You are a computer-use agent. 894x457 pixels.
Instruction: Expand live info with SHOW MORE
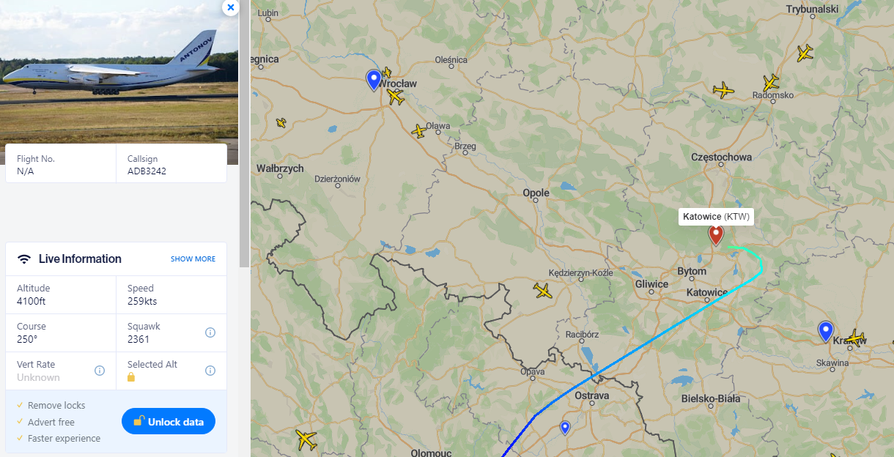point(193,259)
